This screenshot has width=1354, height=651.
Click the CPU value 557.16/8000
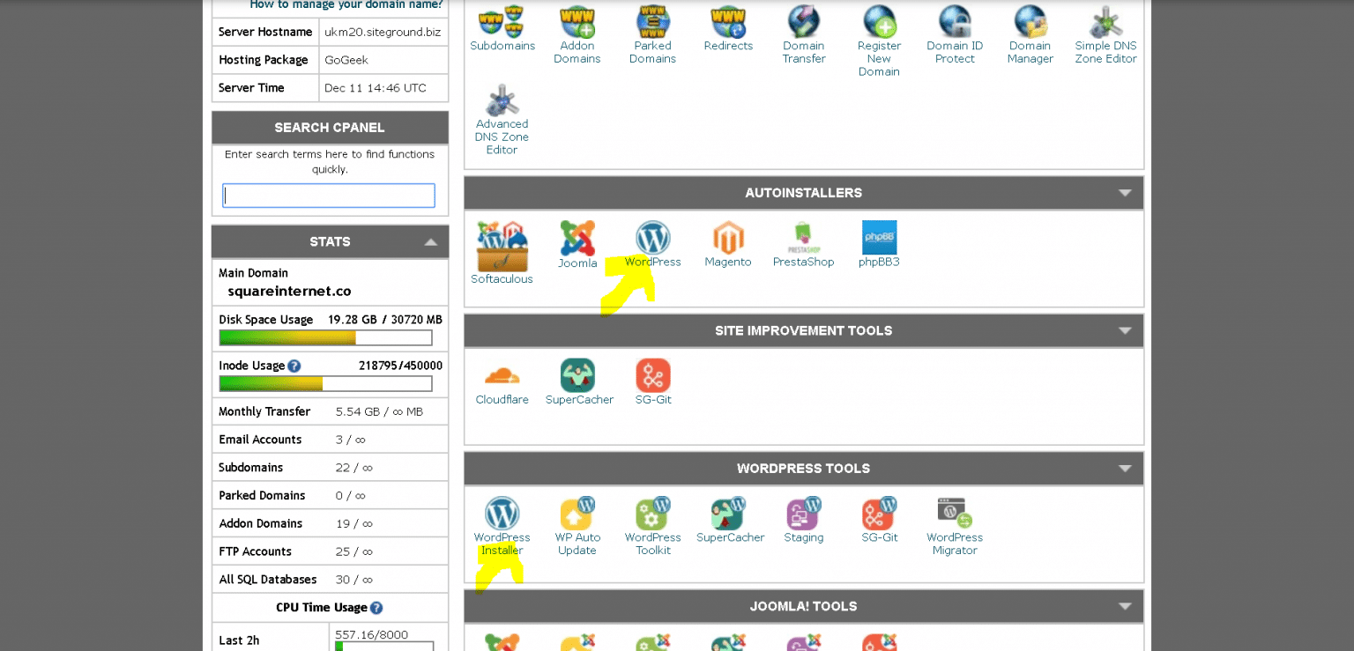(371, 634)
